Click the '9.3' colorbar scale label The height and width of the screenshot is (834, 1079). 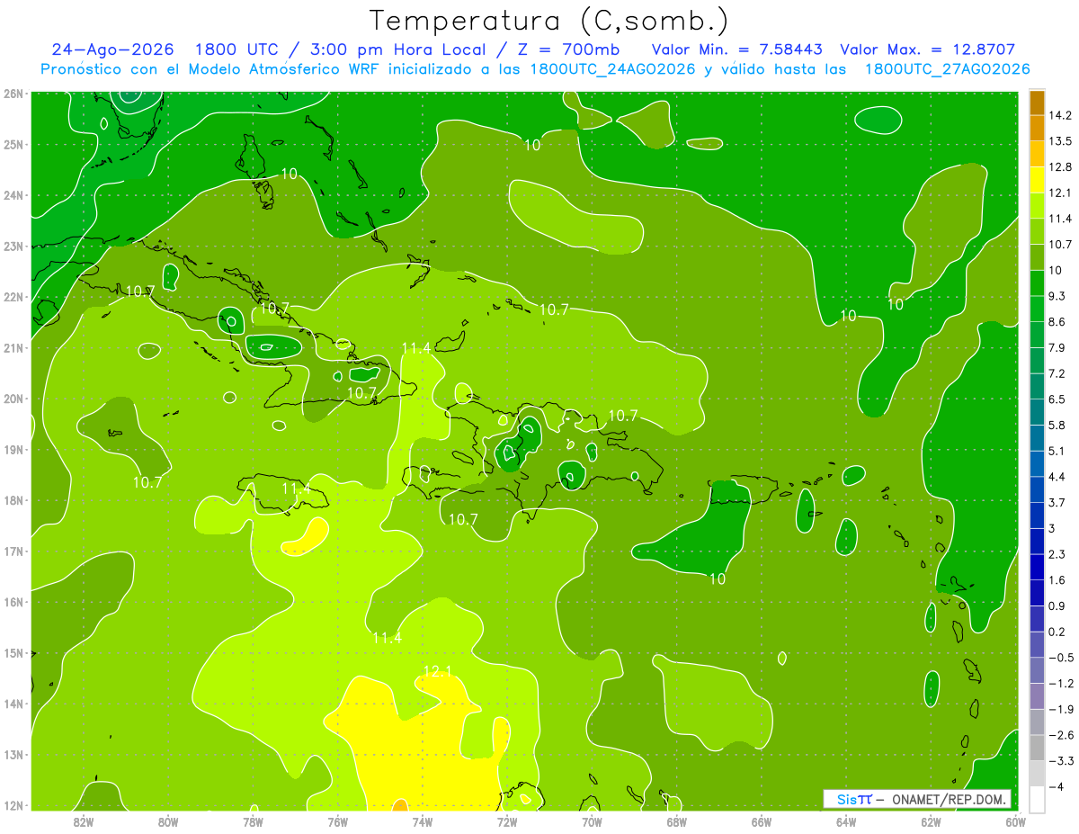pyautogui.click(x=1057, y=296)
